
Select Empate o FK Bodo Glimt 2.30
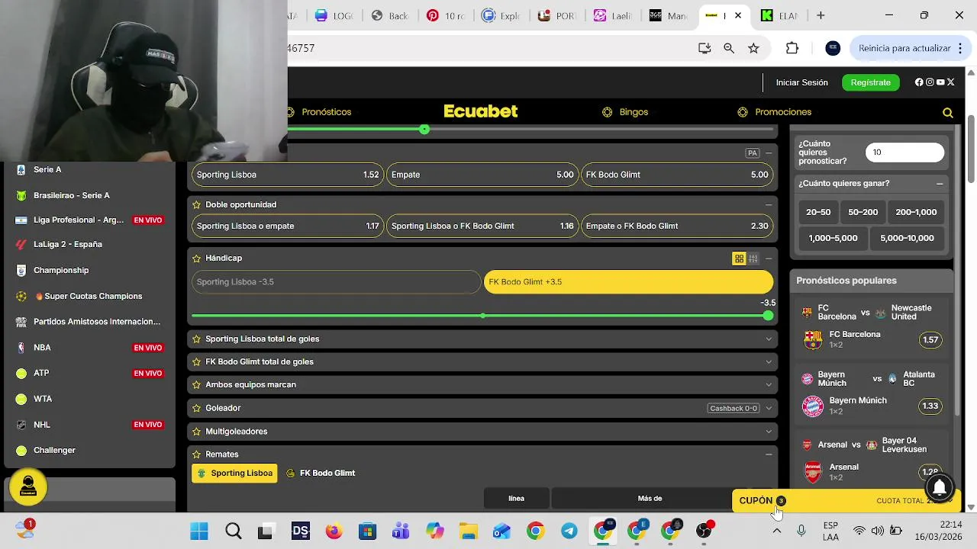pos(677,226)
